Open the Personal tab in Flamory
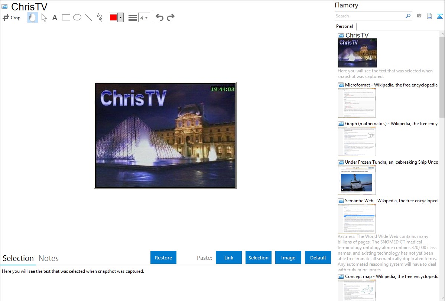Screen dimensions: 445x301 tap(344, 26)
